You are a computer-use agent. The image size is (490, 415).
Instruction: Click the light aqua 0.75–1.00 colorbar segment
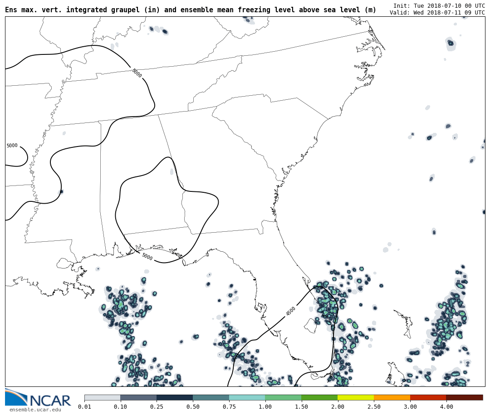pyautogui.click(x=247, y=397)
